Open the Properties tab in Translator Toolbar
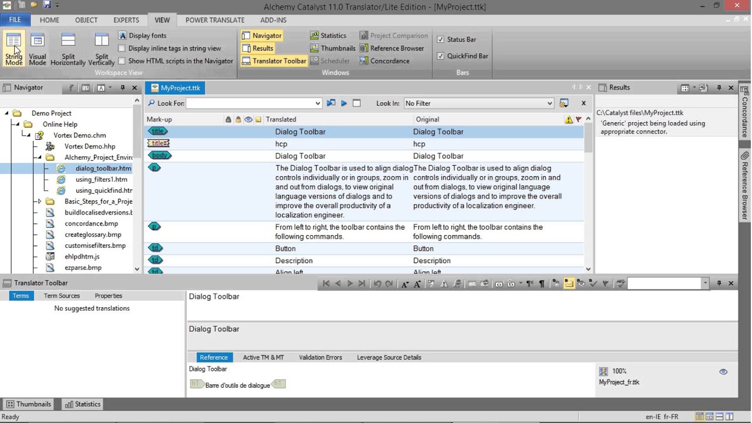 point(109,296)
